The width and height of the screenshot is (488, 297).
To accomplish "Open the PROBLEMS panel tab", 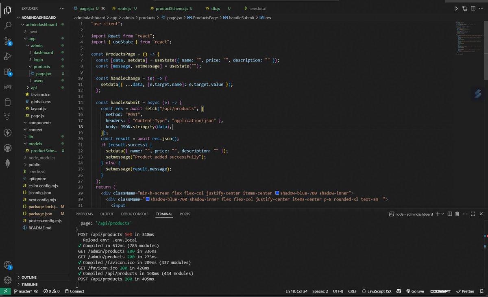I will click(x=84, y=214).
